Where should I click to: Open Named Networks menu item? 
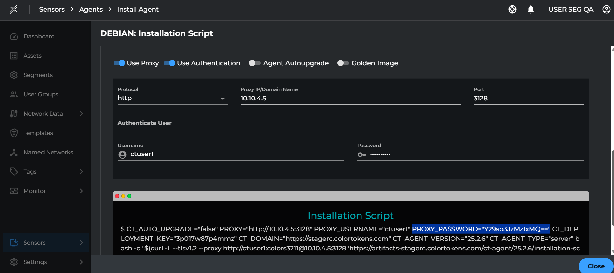[48, 152]
